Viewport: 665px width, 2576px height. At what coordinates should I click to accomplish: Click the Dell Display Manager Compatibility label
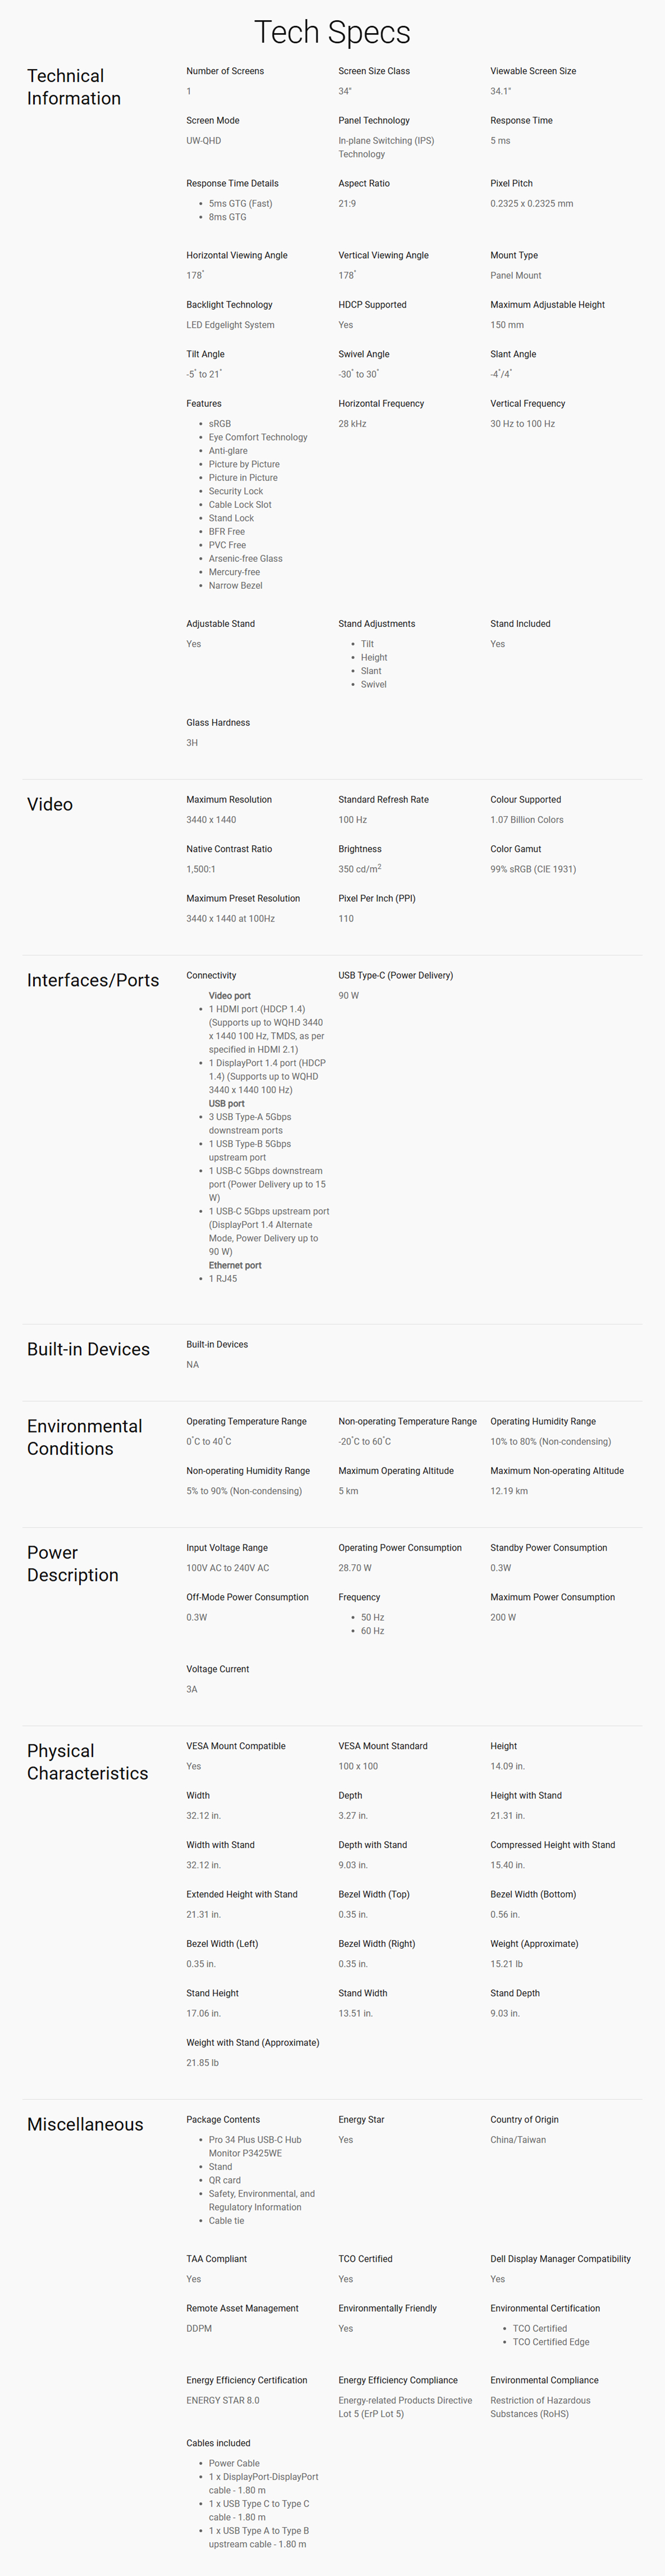(561, 2258)
